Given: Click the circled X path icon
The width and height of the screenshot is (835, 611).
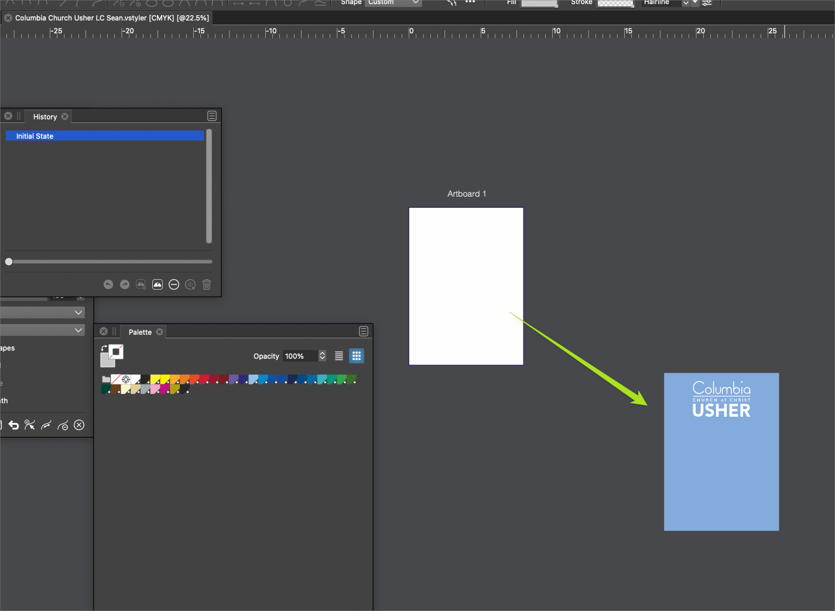Looking at the screenshot, I should 79,425.
